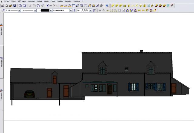194x133 pixels.
Task: Open the Modifier menu
Action: 60,1
